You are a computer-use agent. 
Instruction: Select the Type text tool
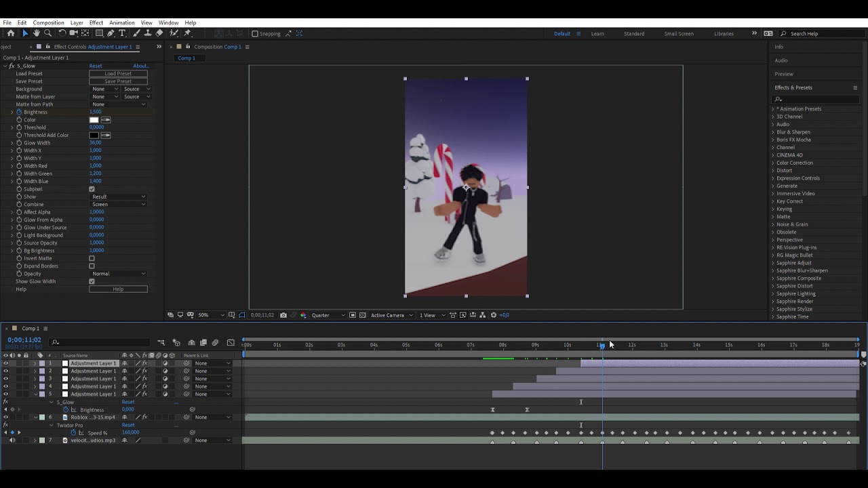click(122, 33)
